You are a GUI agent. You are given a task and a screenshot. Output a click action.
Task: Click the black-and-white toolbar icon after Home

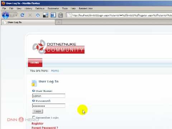46,15
